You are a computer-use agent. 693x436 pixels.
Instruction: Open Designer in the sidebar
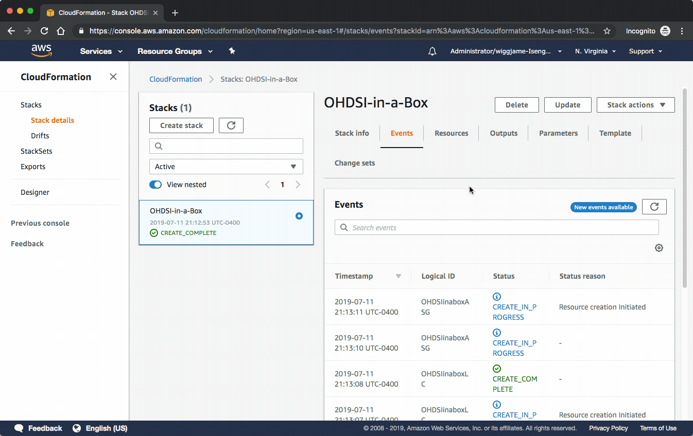[x=35, y=192]
